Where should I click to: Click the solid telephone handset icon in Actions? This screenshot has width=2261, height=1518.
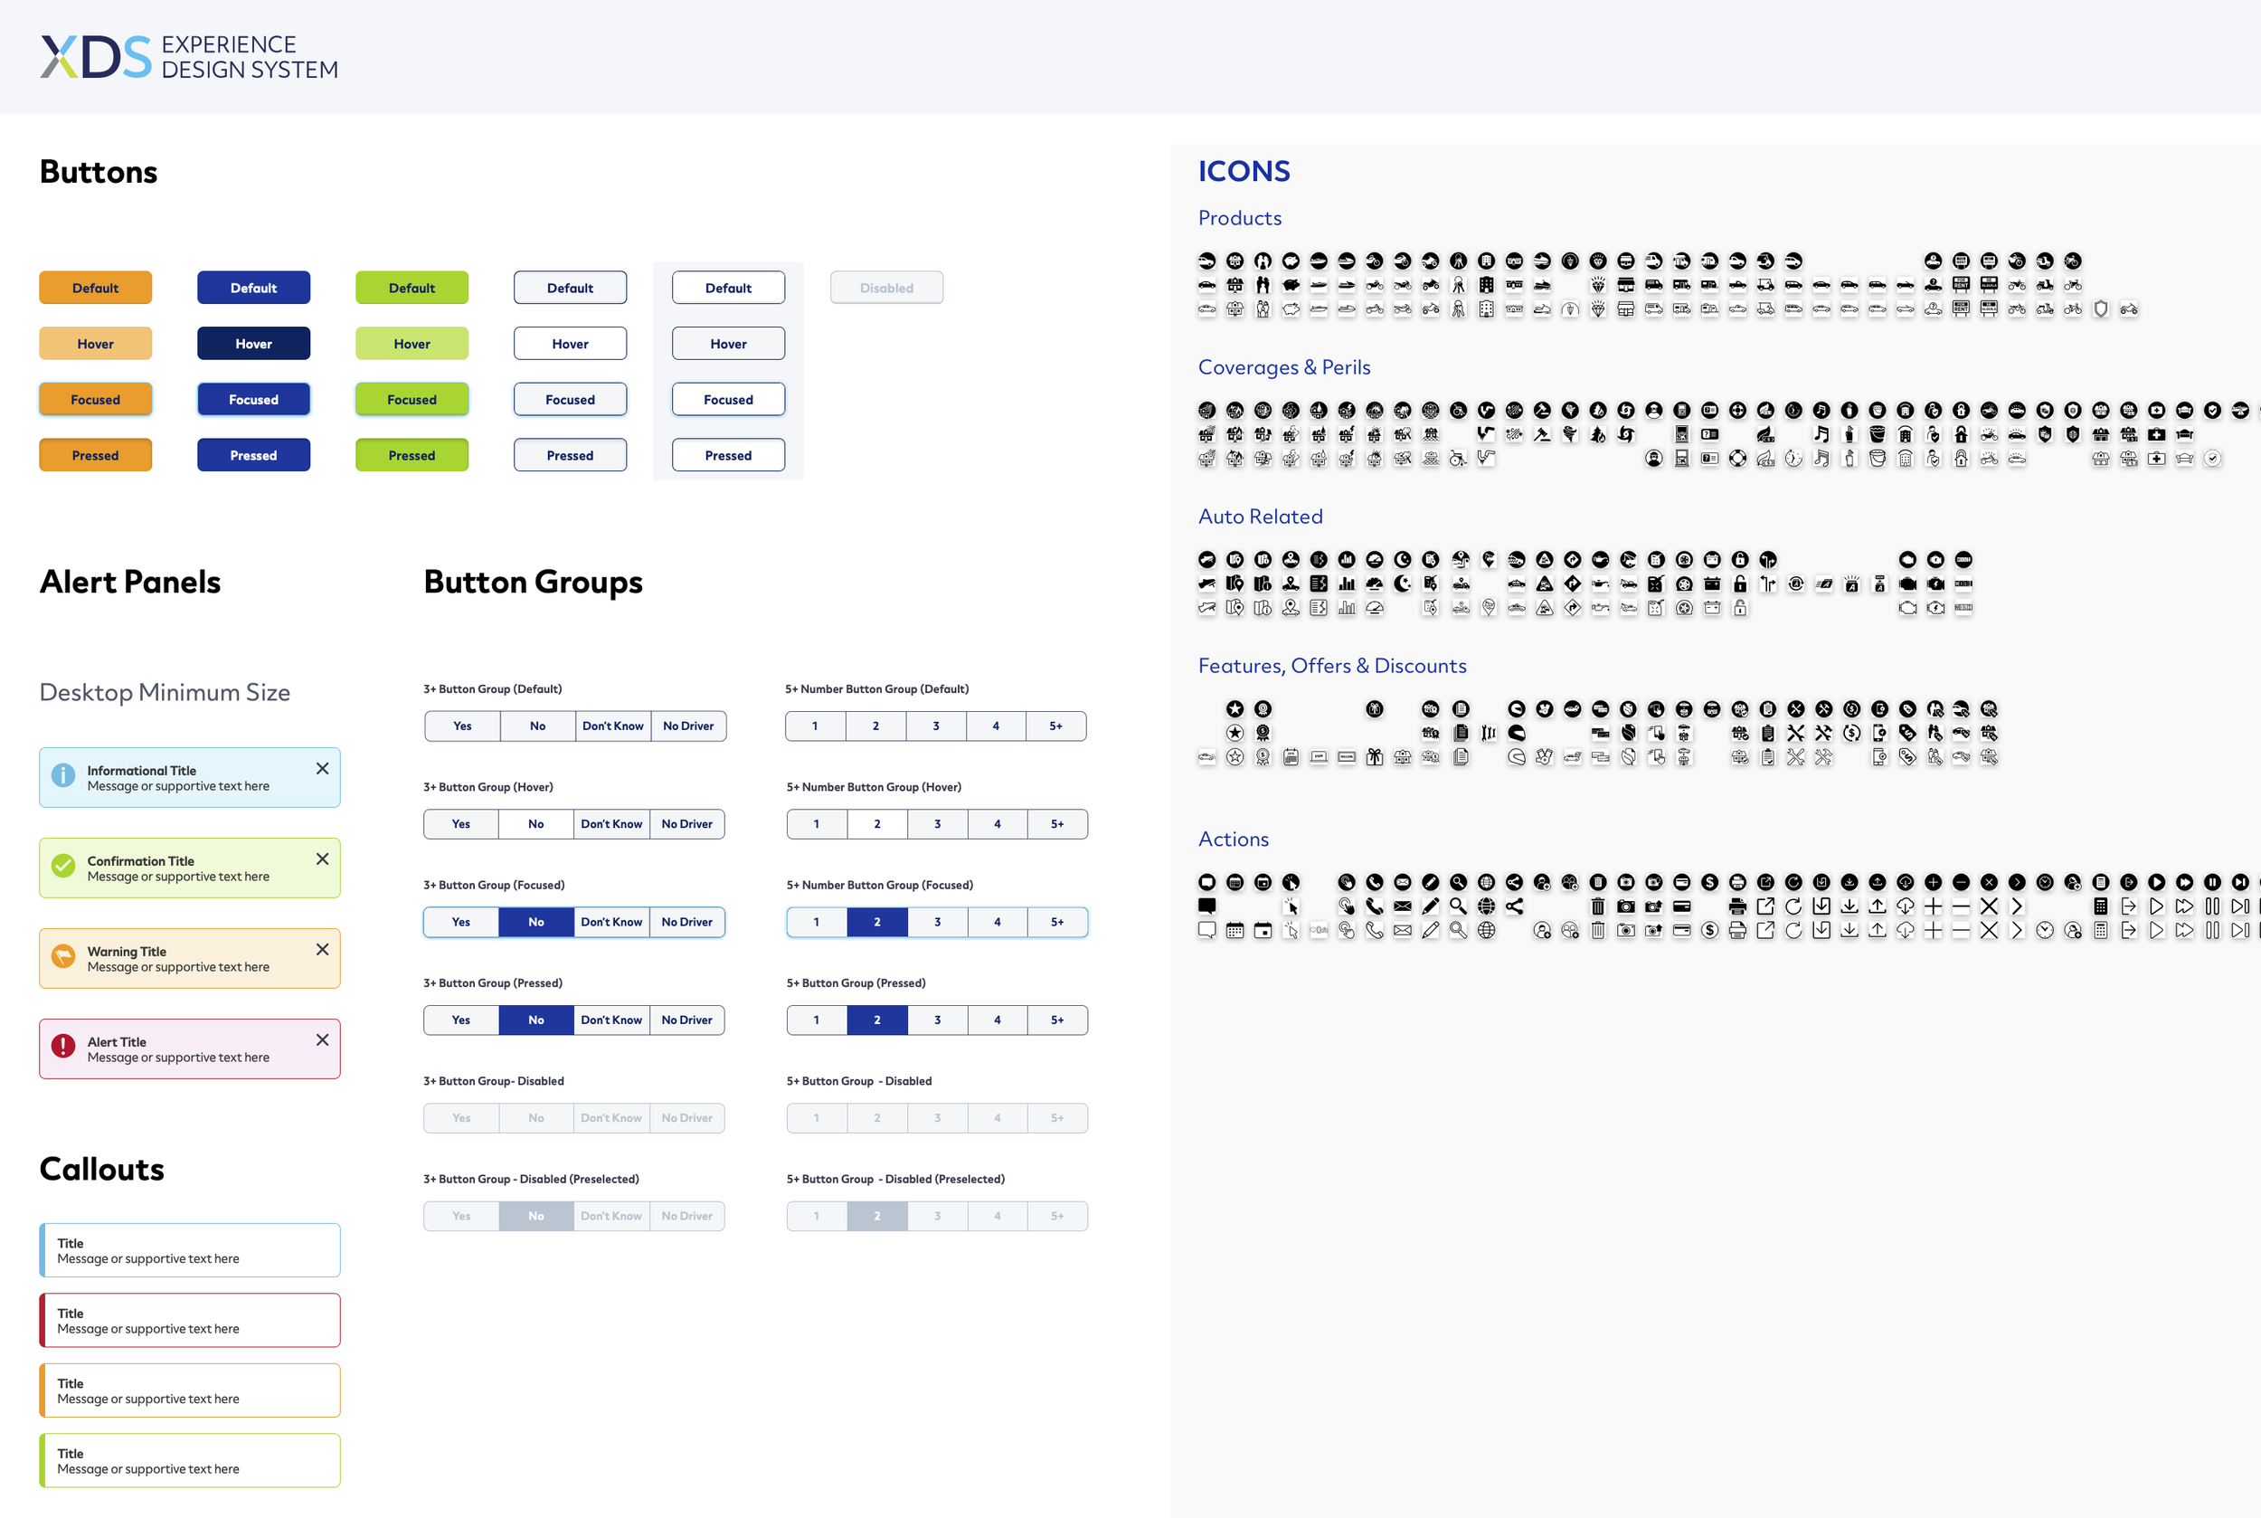click(1375, 906)
